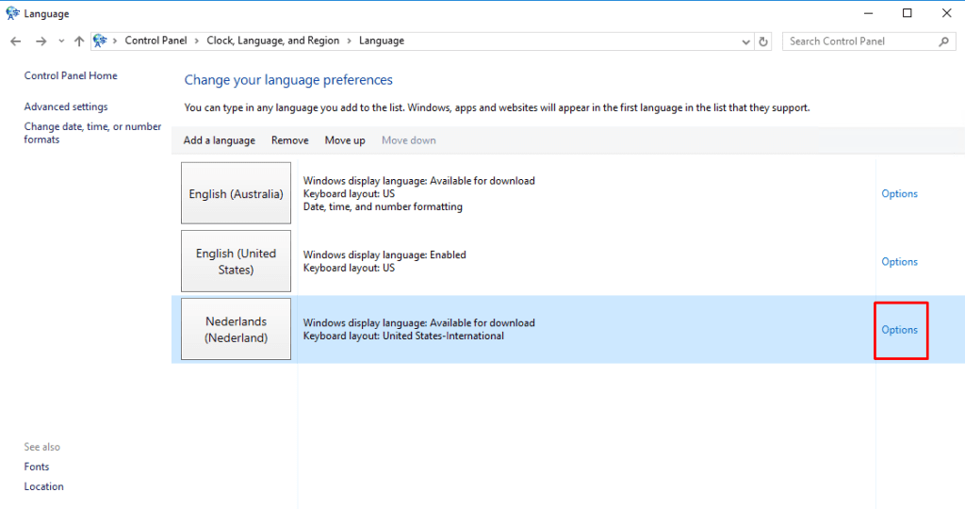This screenshot has height=509, width=965.
Task: Click the Language window title icon
Action: pos(12,13)
